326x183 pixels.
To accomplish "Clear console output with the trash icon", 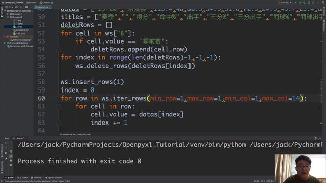I will point(11,165).
